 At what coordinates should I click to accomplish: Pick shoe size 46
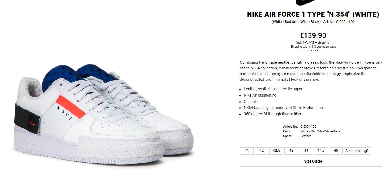336,151
